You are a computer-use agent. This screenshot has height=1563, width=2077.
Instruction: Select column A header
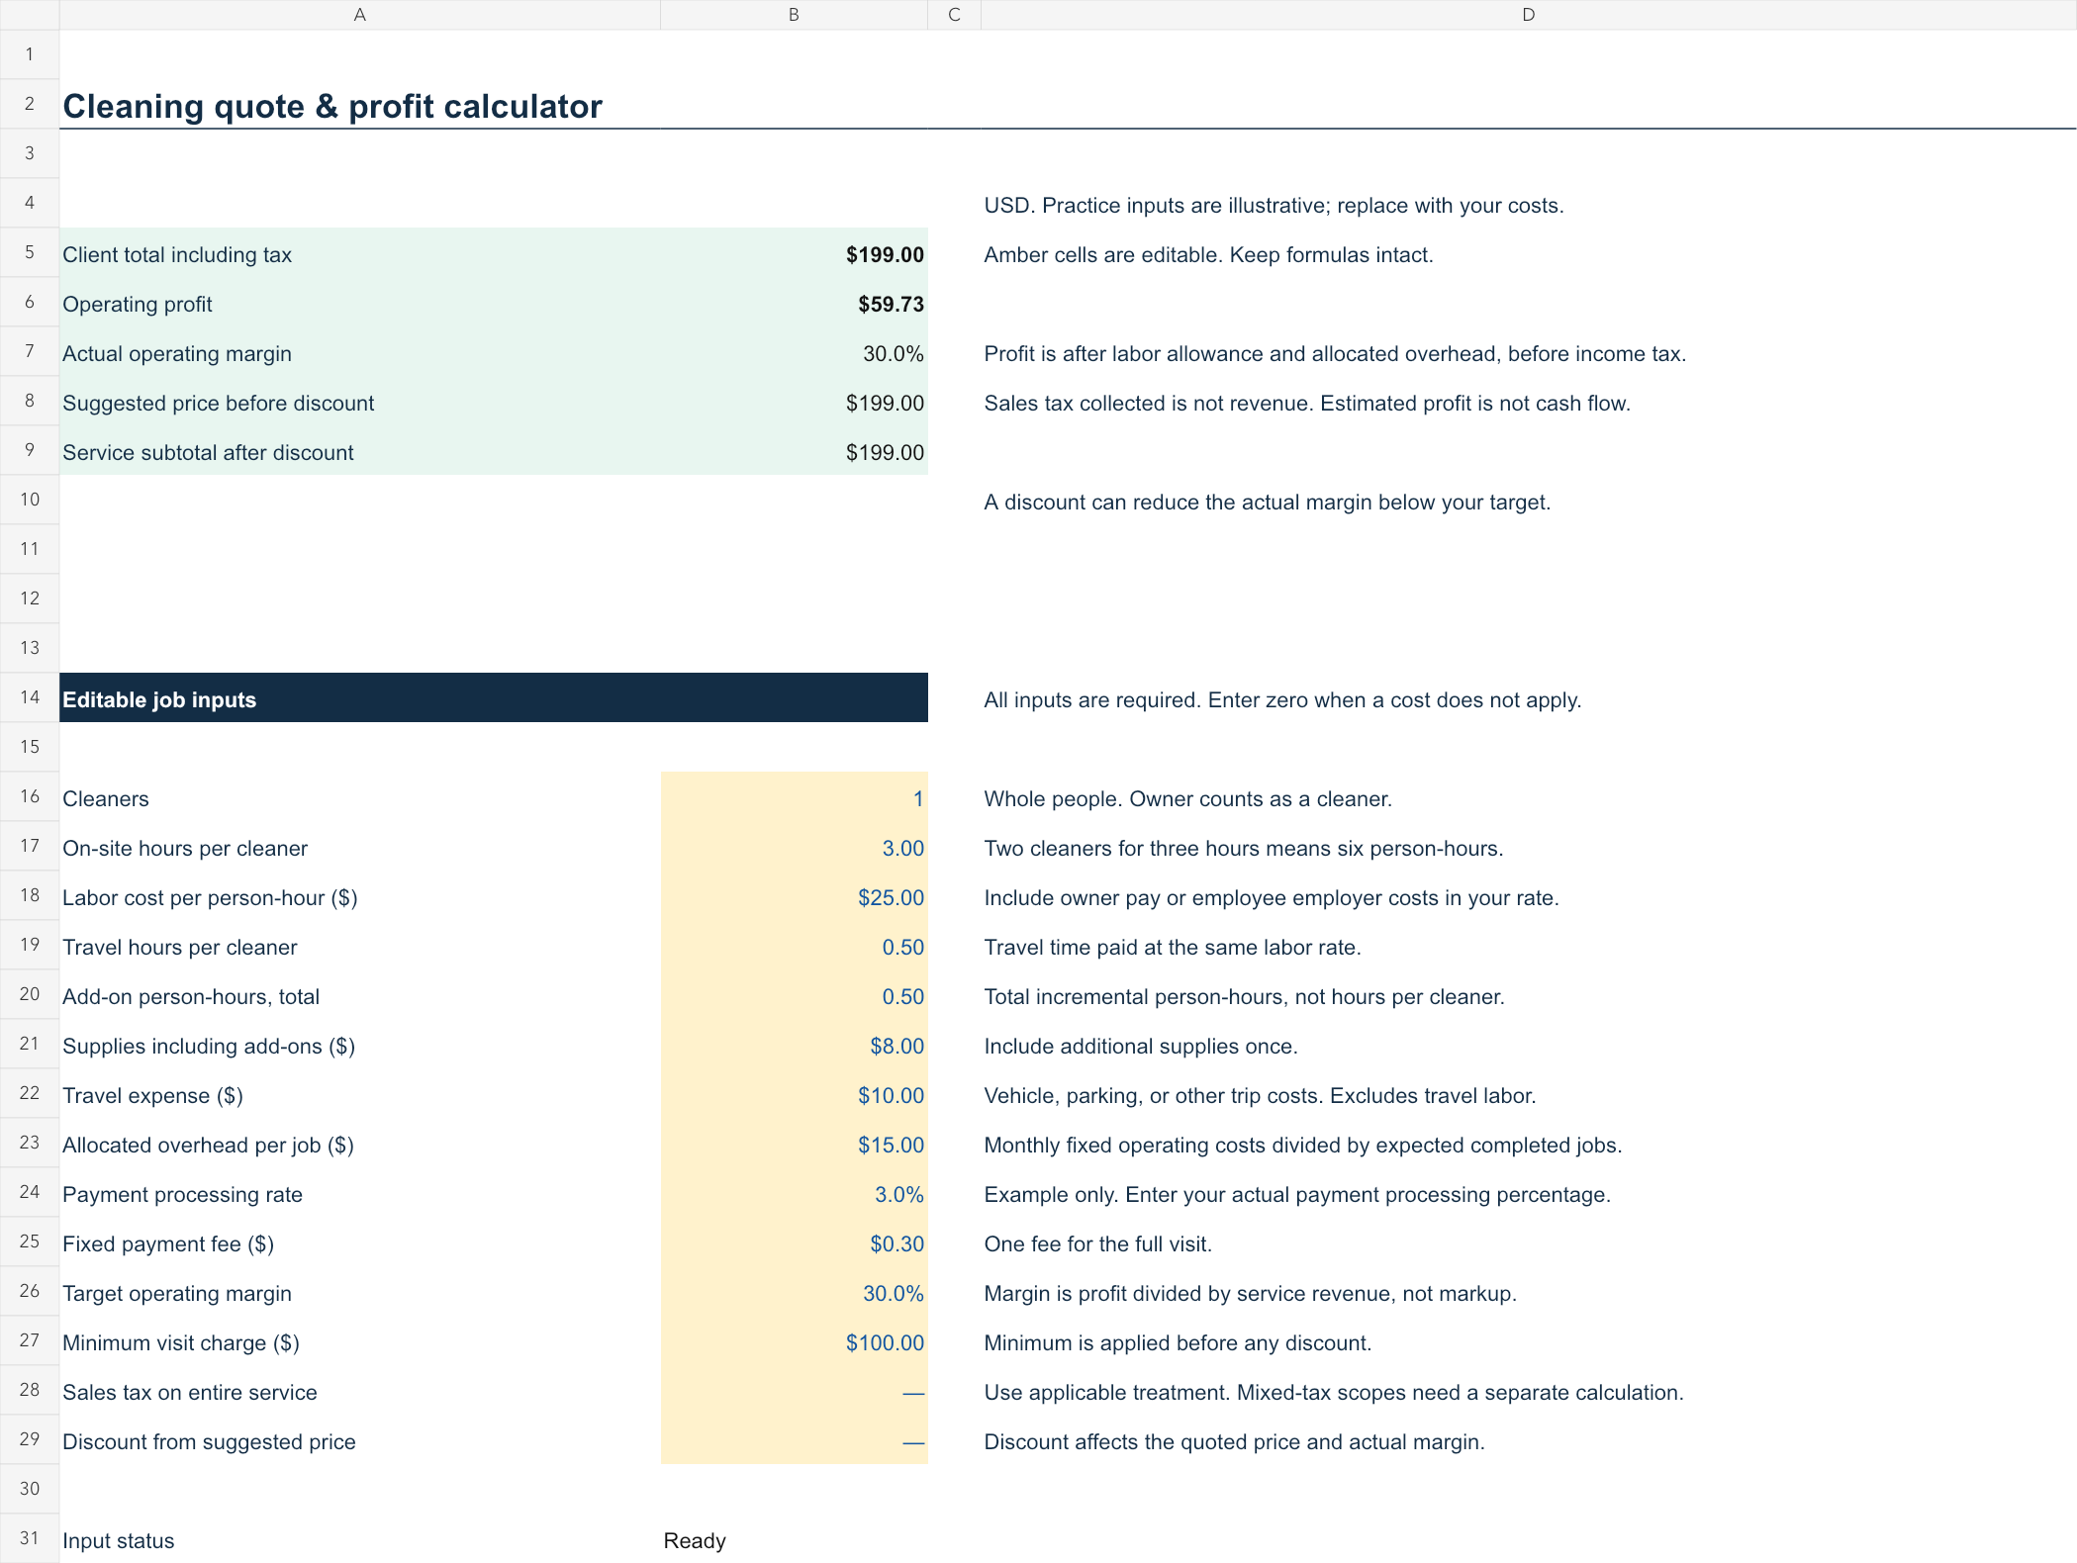359,15
